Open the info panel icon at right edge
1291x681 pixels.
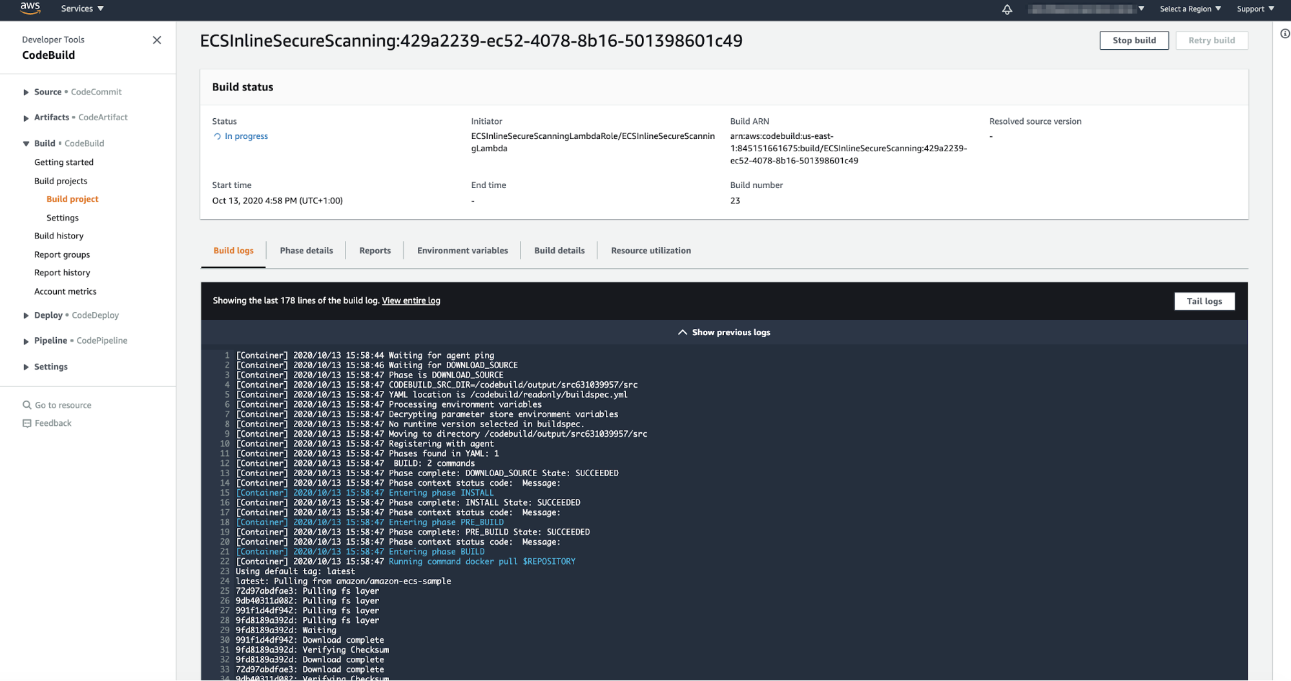click(1285, 34)
